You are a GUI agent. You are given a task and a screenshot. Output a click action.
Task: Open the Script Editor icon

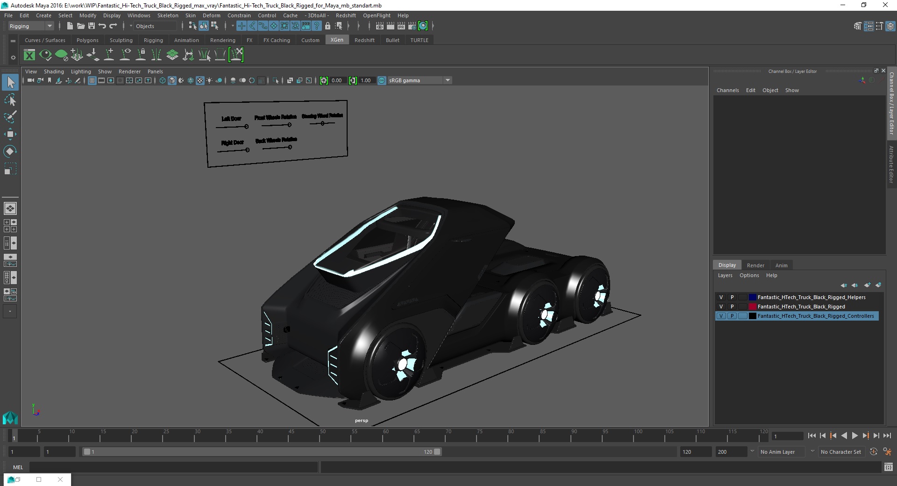pyautogui.click(x=889, y=467)
